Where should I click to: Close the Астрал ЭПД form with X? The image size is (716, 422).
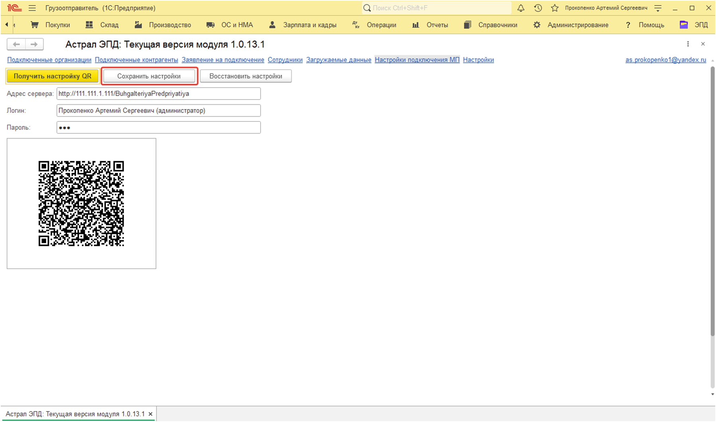[x=703, y=44]
